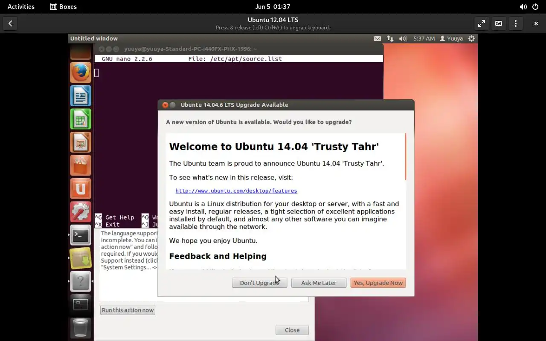Close the upgrade dialog with red button
The image size is (546, 341).
tap(166, 105)
